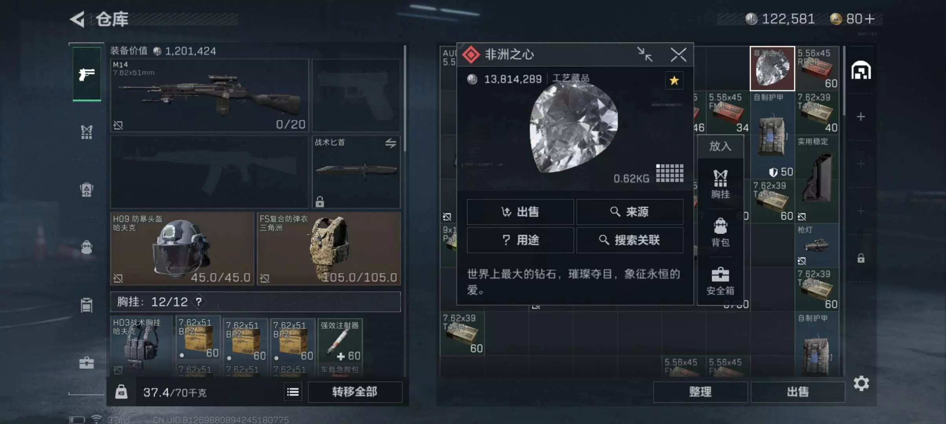Screen dimensions: 946x424
Task: Expand chest rig help question mark
Action: (199, 302)
